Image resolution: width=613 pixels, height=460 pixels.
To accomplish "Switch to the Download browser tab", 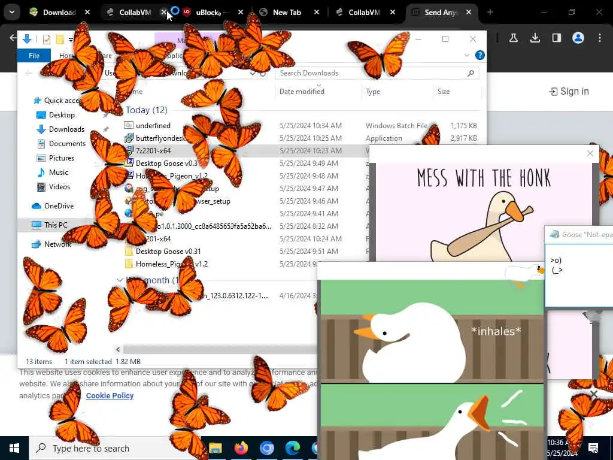I will point(59,13).
